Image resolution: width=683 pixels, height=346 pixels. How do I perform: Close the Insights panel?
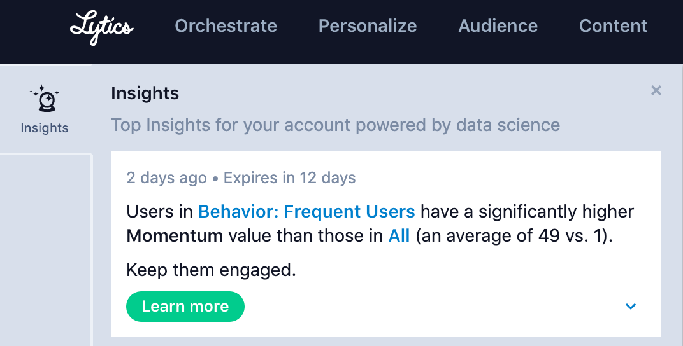point(656,90)
